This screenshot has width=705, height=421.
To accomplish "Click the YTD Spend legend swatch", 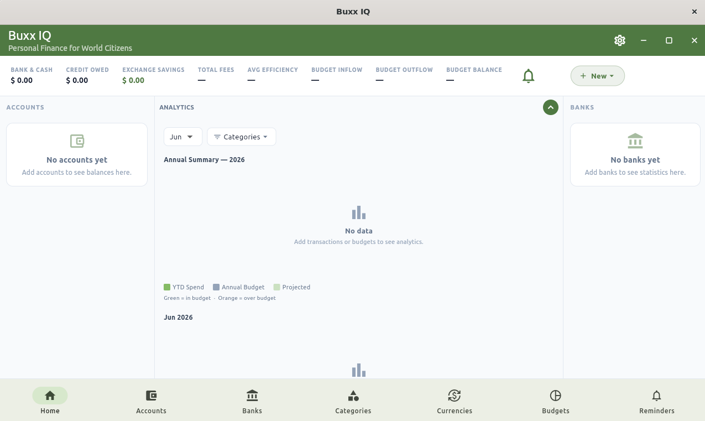I will pyautogui.click(x=167, y=287).
